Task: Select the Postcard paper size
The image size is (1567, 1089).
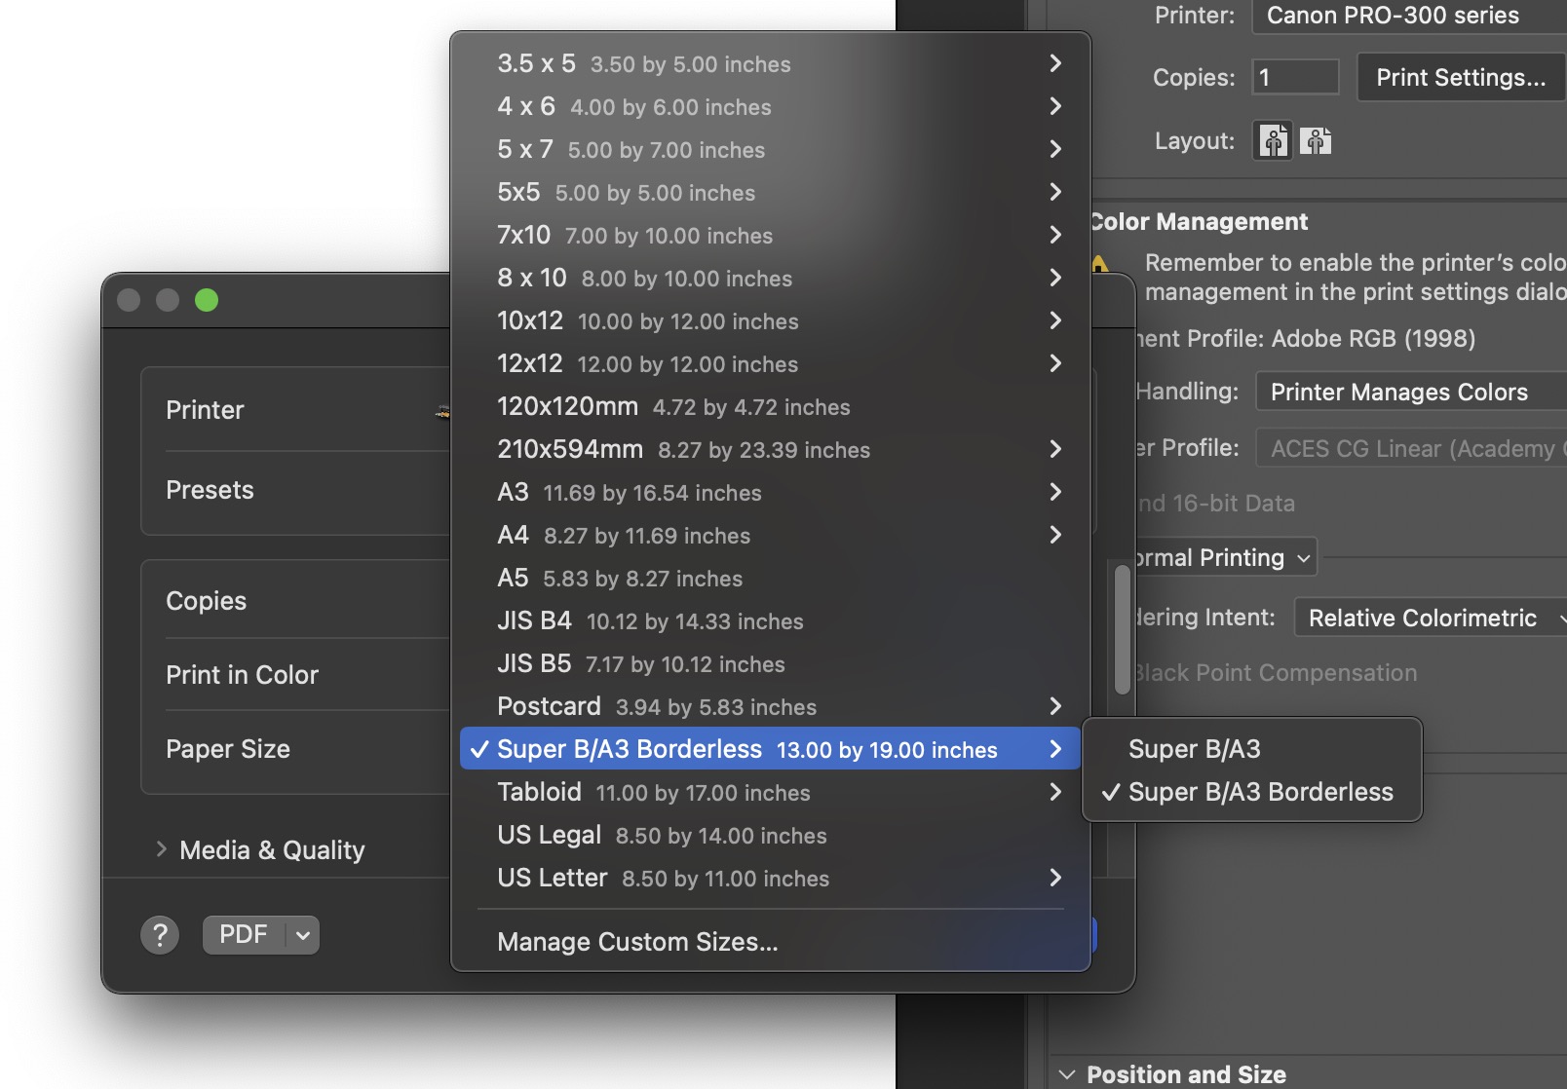Action: coord(549,706)
